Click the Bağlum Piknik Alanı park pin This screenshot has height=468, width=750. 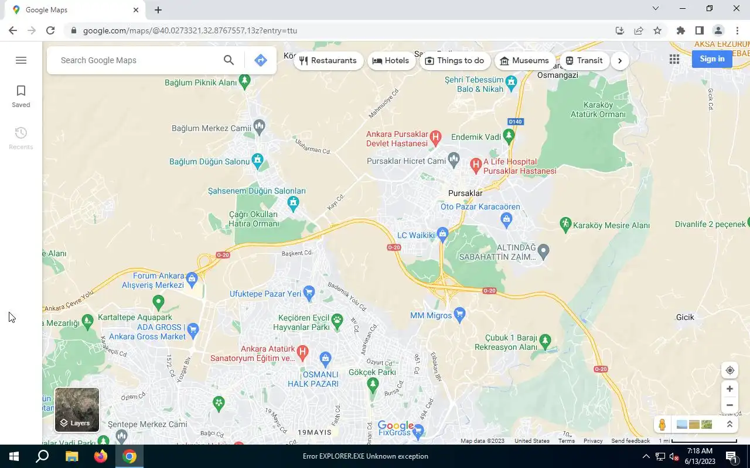point(245,81)
